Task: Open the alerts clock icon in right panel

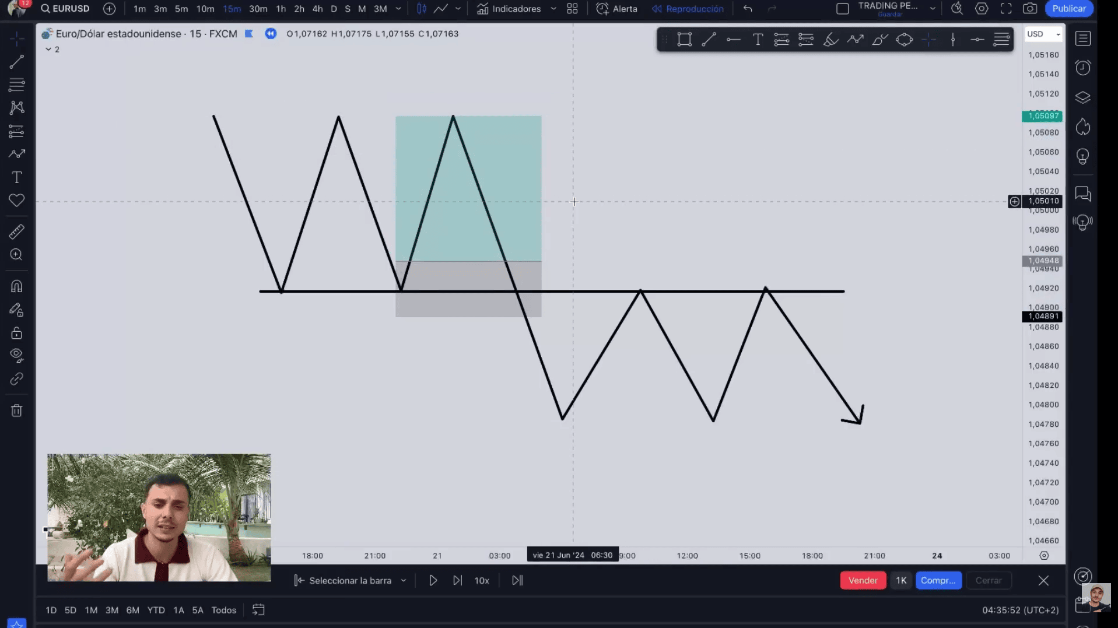Action: pos(1082,68)
